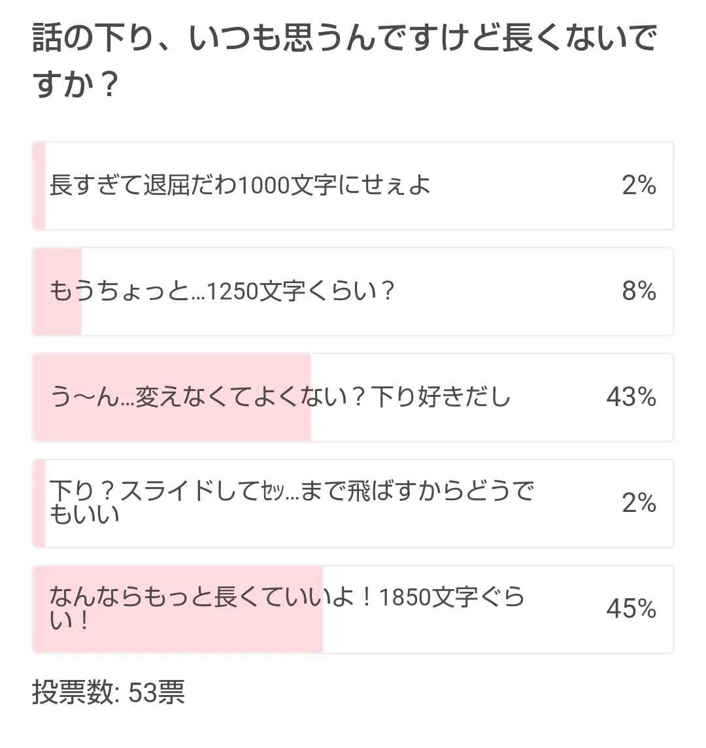The width and height of the screenshot is (706, 748).
Task: Click the 45% result percentage
Action: (631, 609)
